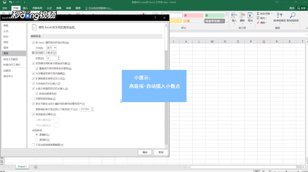Switch to the 页面布局 ribbon tab
This screenshot has width=308, height=172.
(37, 8)
